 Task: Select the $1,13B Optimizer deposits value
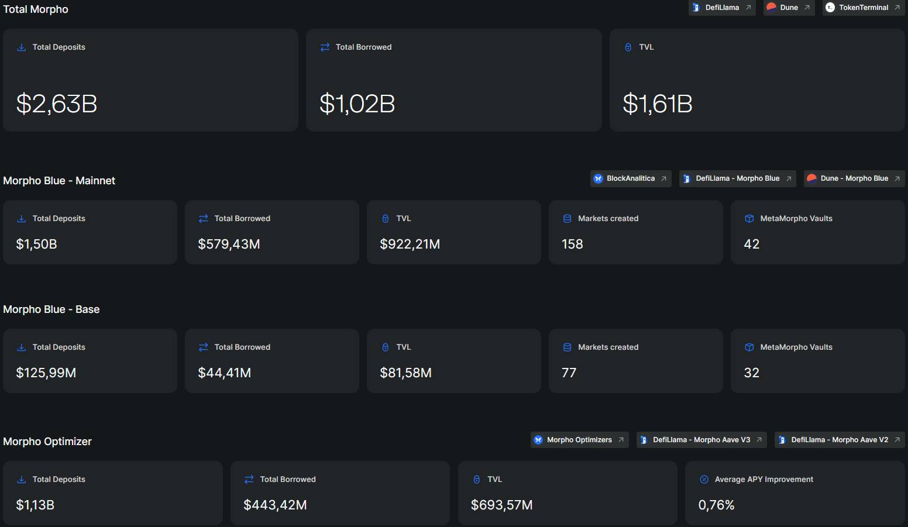coord(35,505)
